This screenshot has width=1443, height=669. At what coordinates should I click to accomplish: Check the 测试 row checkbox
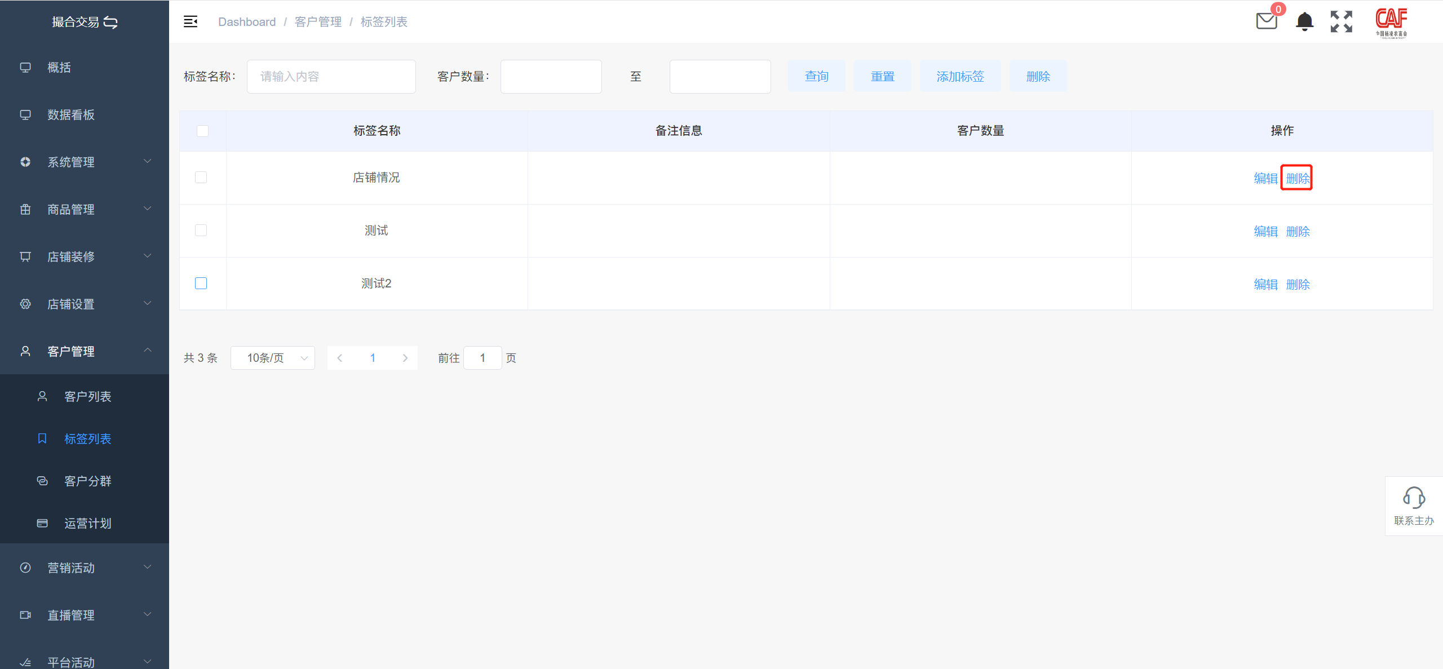pos(201,231)
